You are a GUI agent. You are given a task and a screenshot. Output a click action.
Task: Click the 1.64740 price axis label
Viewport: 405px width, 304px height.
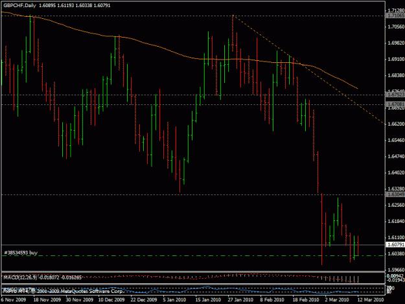click(x=396, y=156)
